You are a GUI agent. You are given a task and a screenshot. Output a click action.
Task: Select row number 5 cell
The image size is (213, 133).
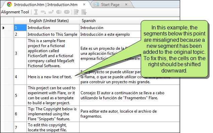pyautogui.click(x=20, y=95)
